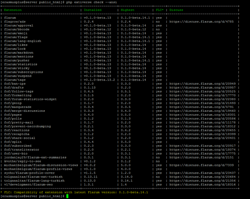Open the fof/recaptcha link d/18399

(x=202, y=134)
